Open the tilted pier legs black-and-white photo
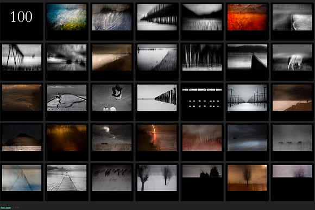Viewport: 315px width, 210px height. pyautogui.click(x=22, y=58)
